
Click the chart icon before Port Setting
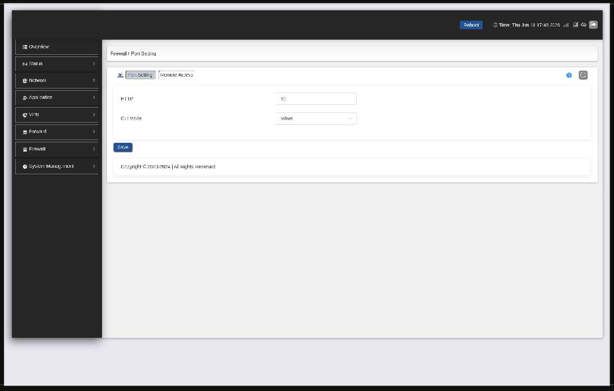click(x=120, y=74)
